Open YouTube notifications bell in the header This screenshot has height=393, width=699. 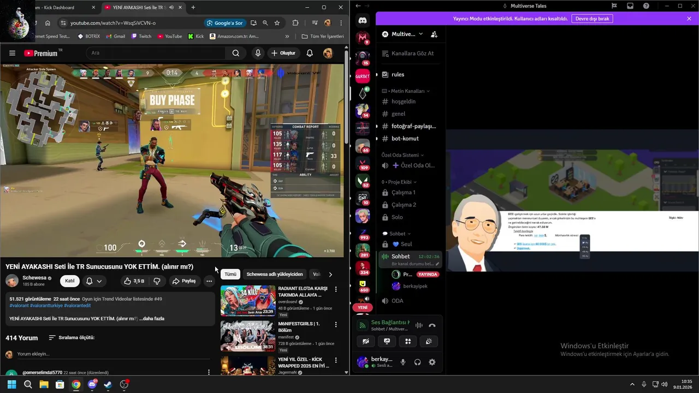point(310,53)
